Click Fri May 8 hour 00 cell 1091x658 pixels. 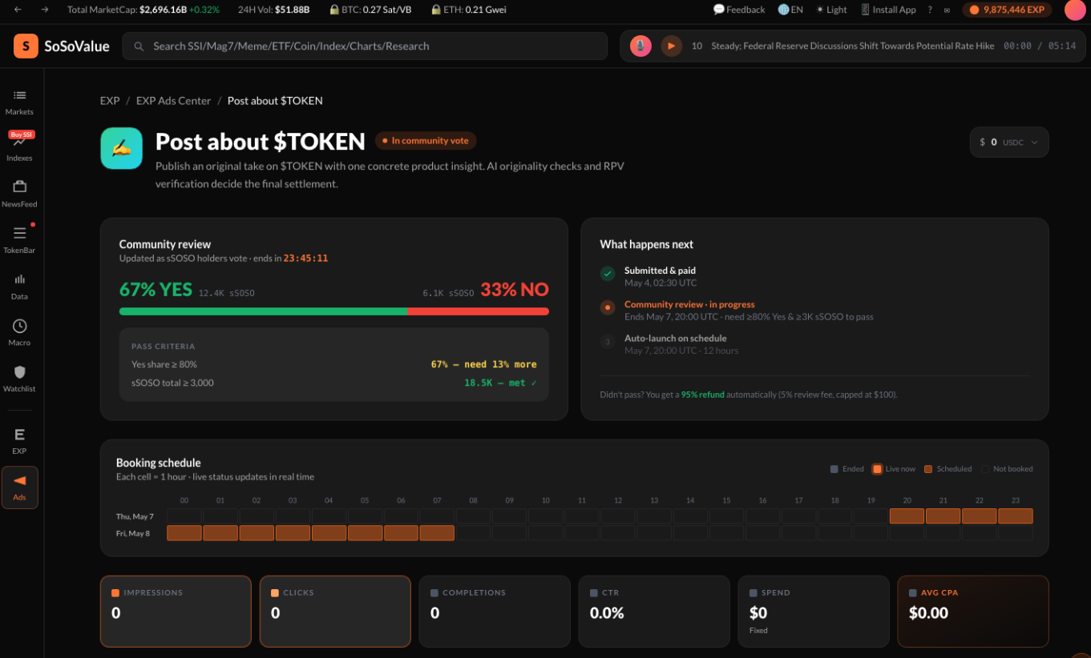click(184, 533)
